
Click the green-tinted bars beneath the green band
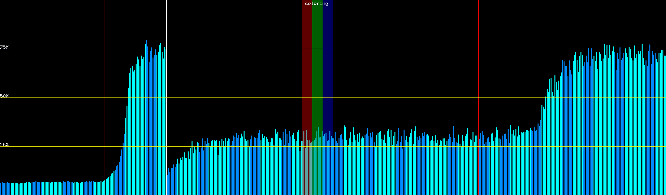(x=317, y=169)
